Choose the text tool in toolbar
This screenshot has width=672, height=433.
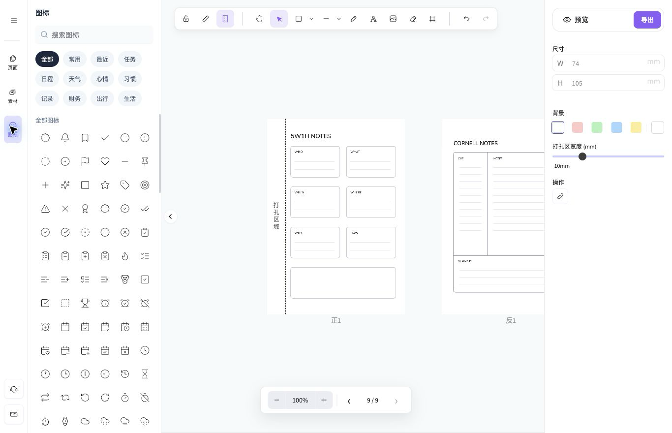pyautogui.click(x=373, y=19)
